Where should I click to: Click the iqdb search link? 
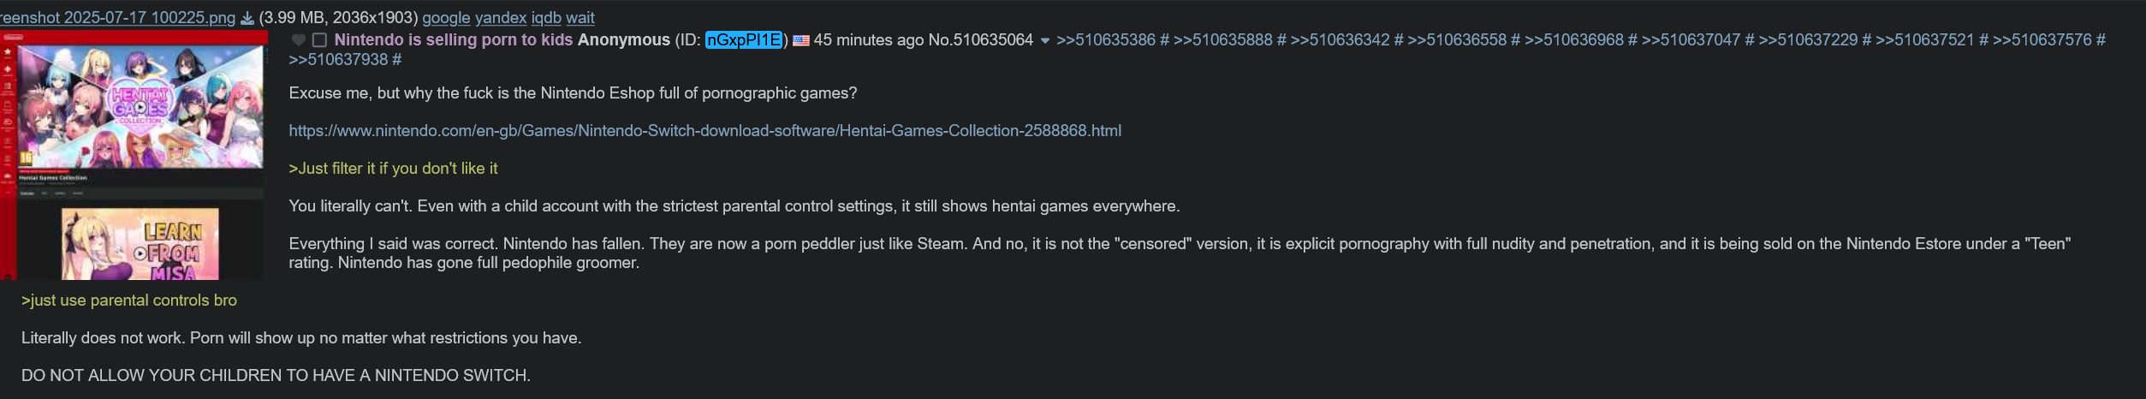(x=546, y=18)
